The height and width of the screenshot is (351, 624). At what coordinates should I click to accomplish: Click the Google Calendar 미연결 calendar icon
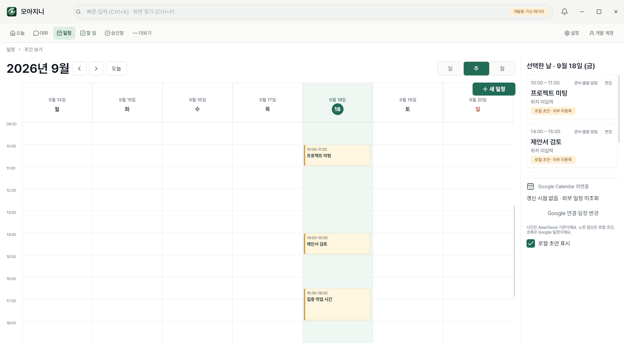click(530, 186)
